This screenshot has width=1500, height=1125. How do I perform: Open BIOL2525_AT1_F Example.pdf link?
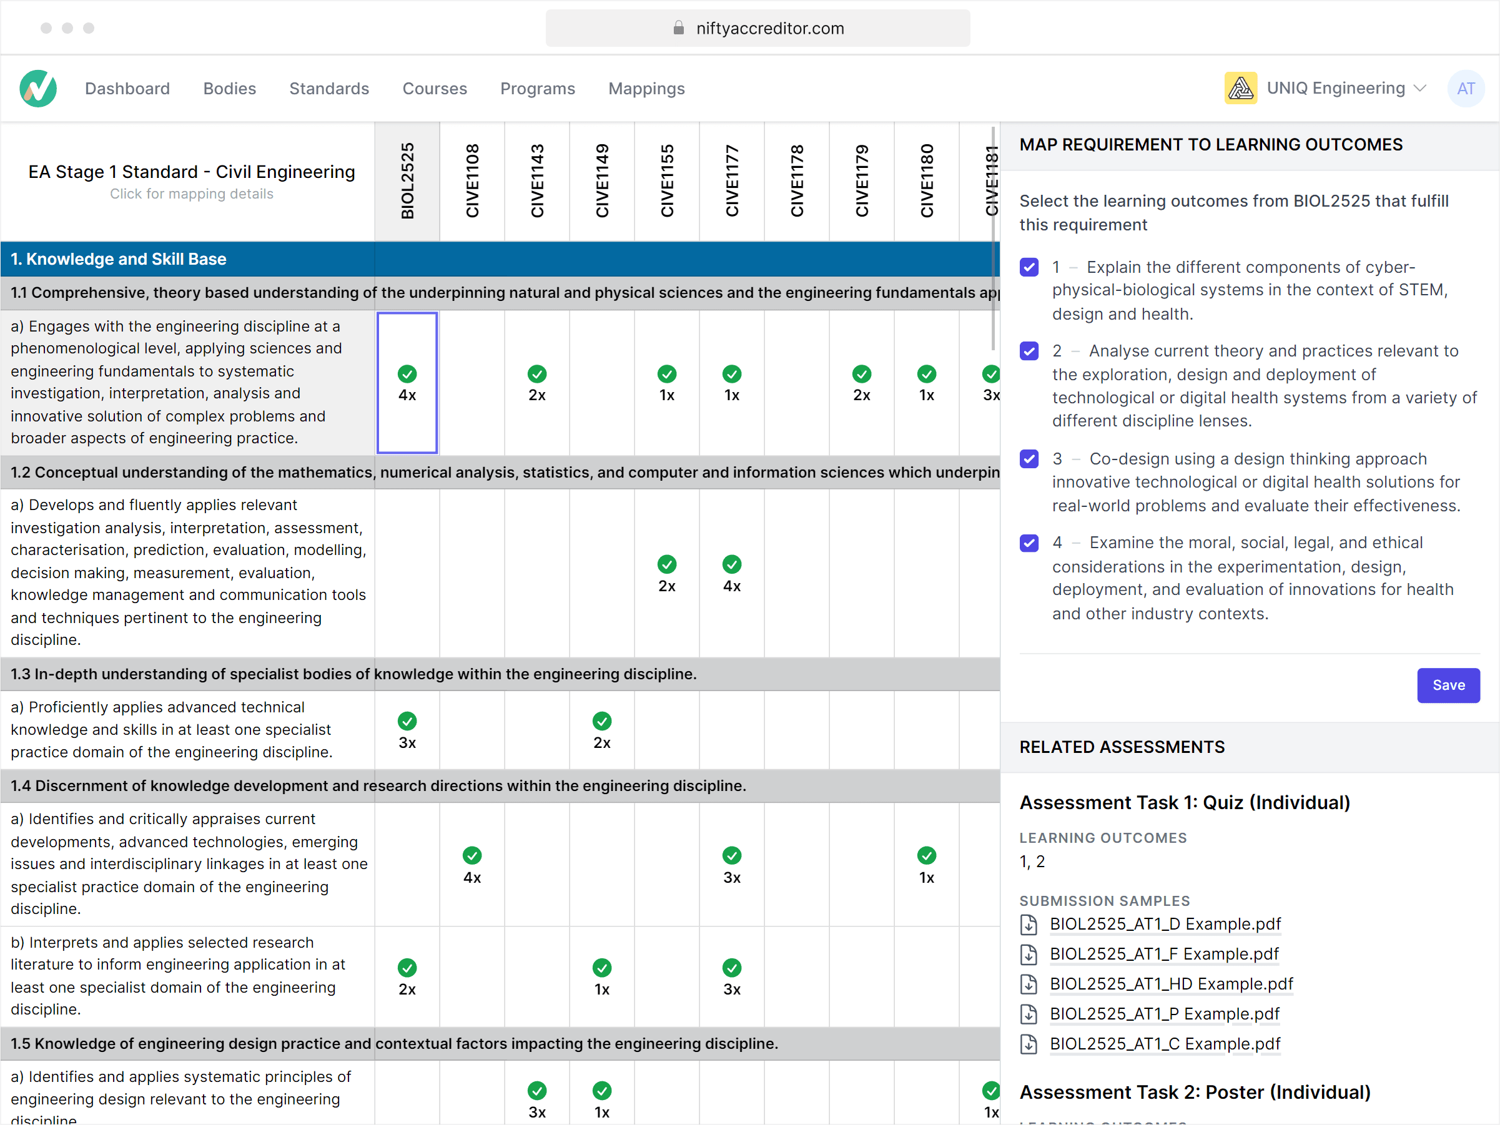click(x=1163, y=954)
